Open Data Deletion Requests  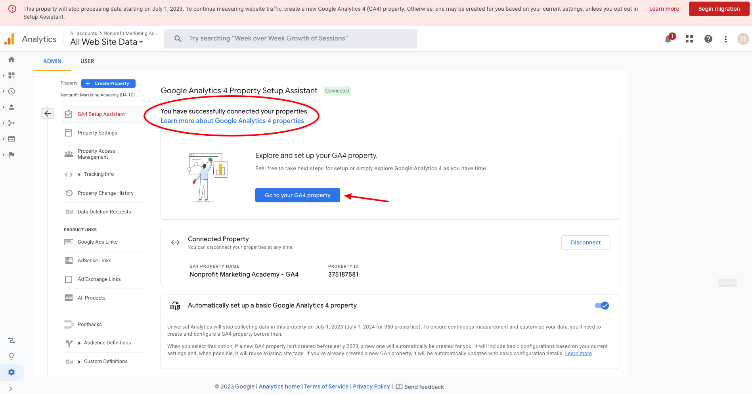(104, 212)
